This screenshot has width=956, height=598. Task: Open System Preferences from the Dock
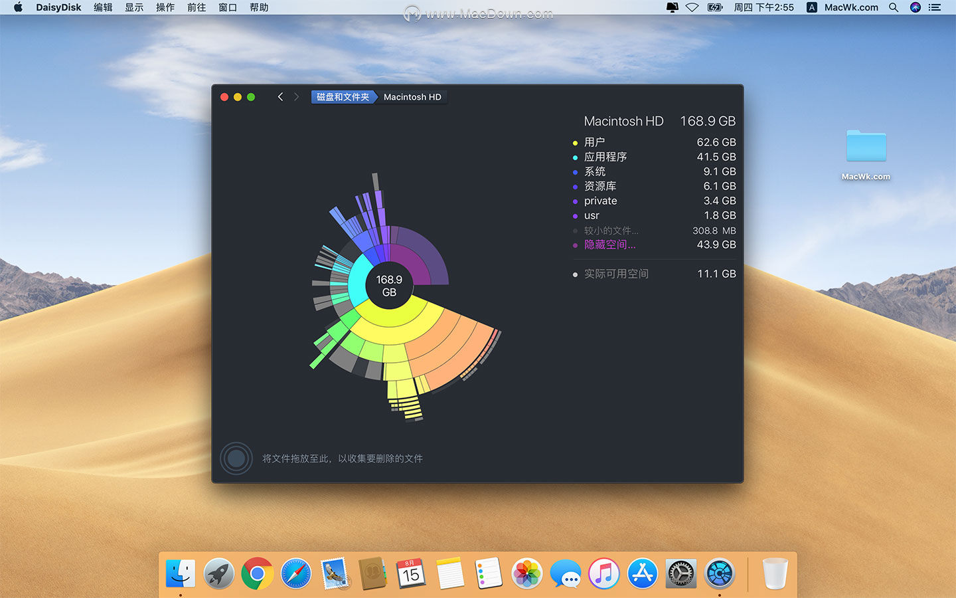click(681, 573)
